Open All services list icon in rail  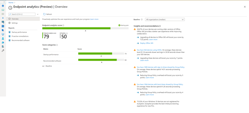pos(3,14)
